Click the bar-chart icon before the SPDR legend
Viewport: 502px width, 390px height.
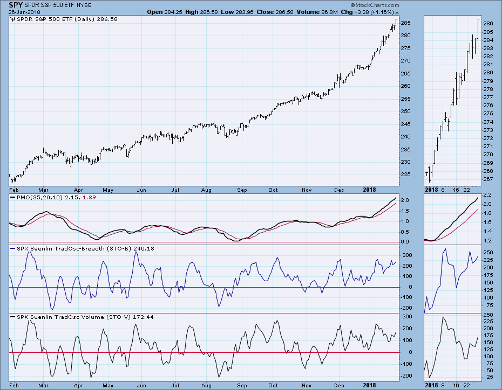coord(13,19)
